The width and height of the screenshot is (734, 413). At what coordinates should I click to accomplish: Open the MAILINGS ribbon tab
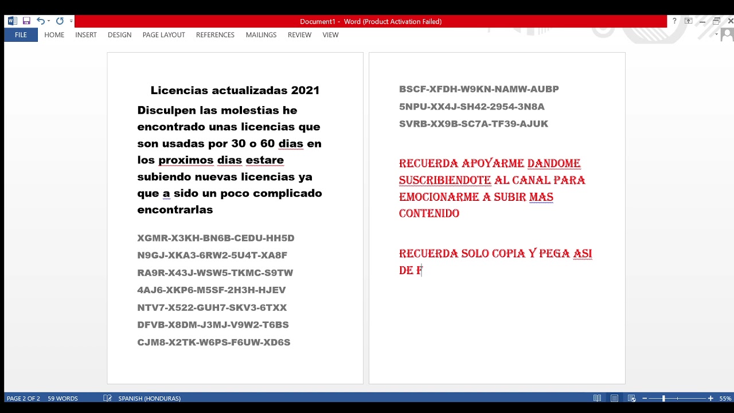261,35
